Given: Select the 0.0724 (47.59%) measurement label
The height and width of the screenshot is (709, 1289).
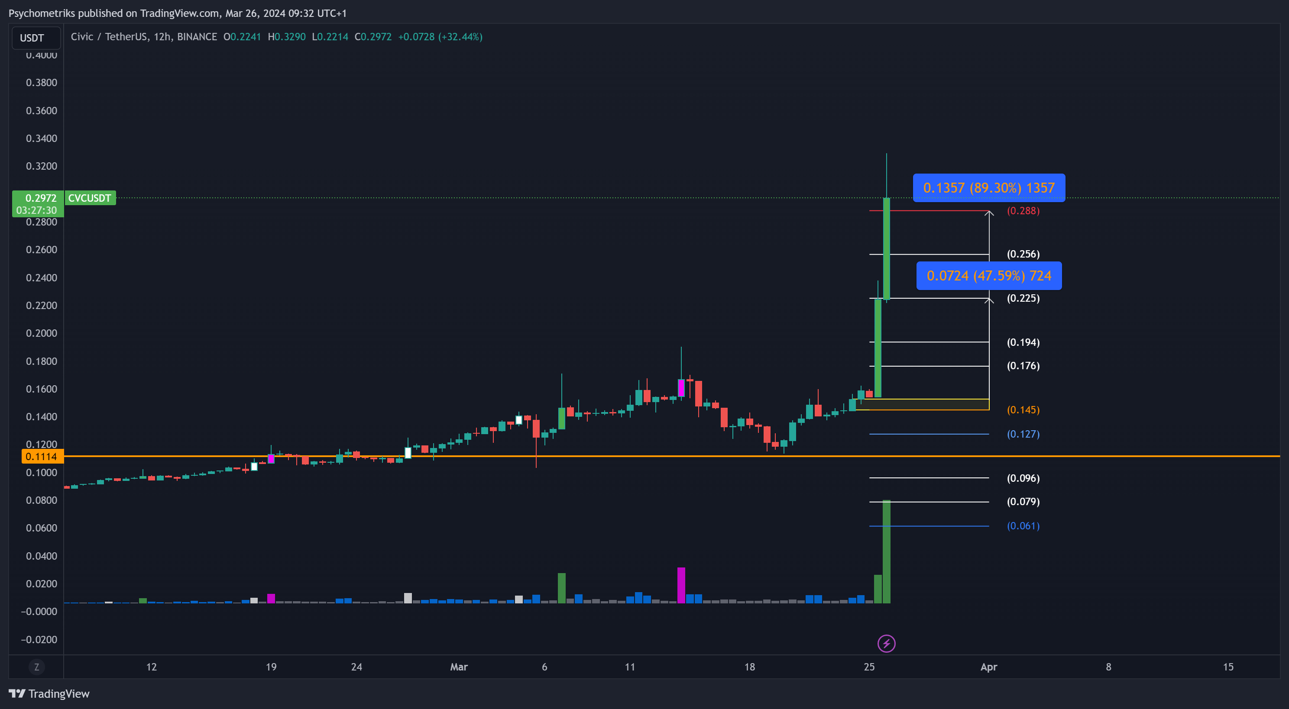Looking at the screenshot, I should pyautogui.click(x=989, y=275).
